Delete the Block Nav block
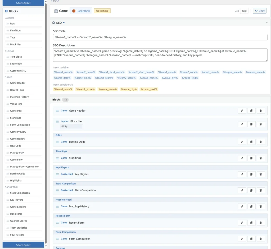 coord(261,124)
